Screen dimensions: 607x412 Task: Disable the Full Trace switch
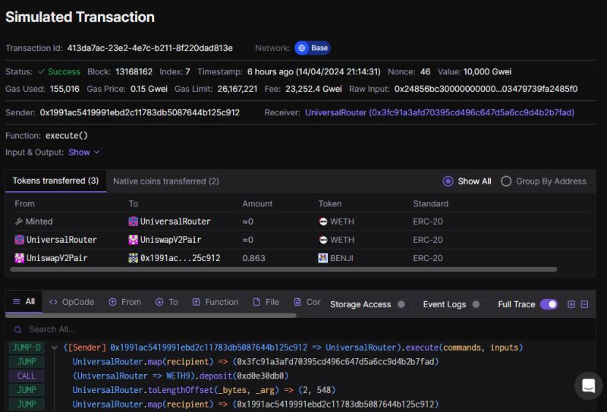[549, 304]
